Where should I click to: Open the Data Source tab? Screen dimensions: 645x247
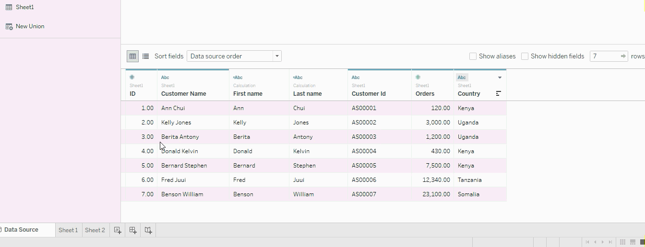(22, 230)
